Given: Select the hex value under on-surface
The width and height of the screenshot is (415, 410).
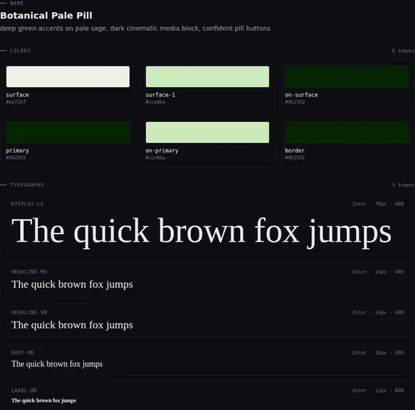Looking at the screenshot, I should 295,102.
